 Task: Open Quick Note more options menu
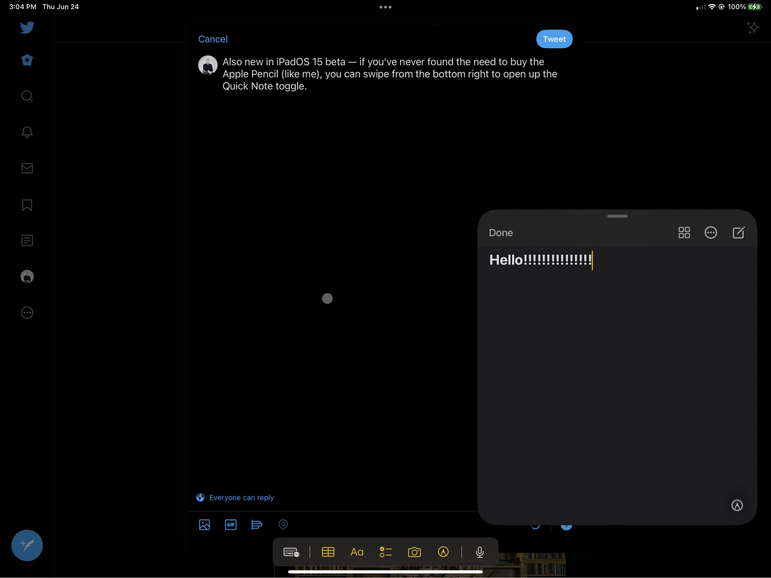point(710,233)
